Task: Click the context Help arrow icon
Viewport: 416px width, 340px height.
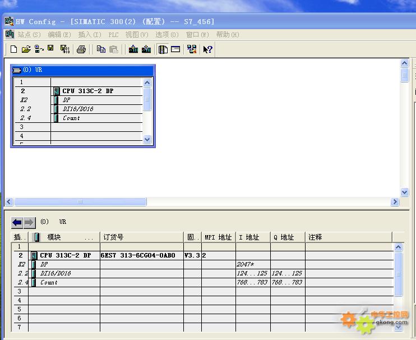Action: point(208,49)
